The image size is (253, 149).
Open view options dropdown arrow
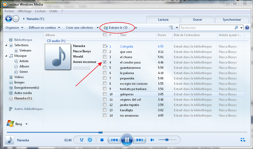(177, 28)
